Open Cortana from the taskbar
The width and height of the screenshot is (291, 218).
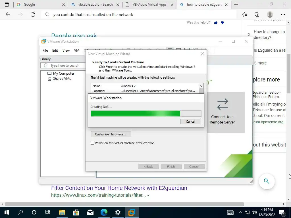pyautogui.click(x=34, y=212)
